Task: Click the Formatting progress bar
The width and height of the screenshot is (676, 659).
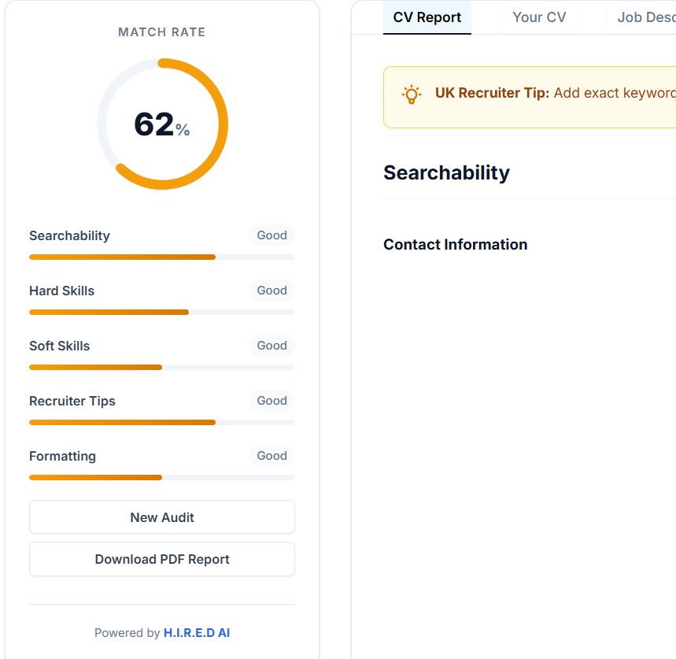Action: pyautogui.click(x=162, y=477)
